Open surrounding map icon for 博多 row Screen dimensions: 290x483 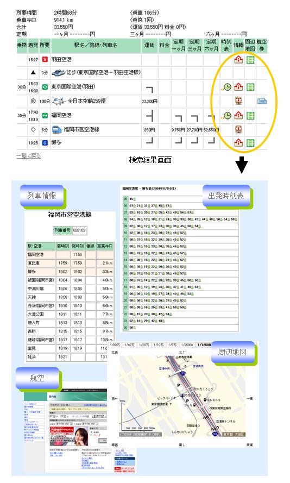click(x=250, y=143)
